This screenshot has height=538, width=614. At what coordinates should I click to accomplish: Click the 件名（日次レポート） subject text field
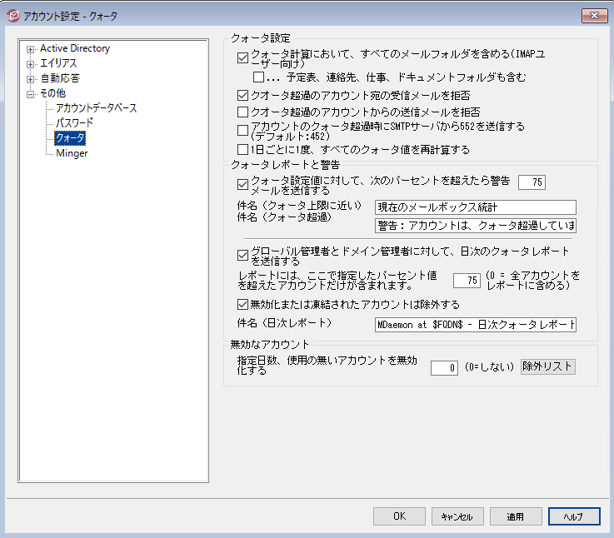[x=475, y=324]
